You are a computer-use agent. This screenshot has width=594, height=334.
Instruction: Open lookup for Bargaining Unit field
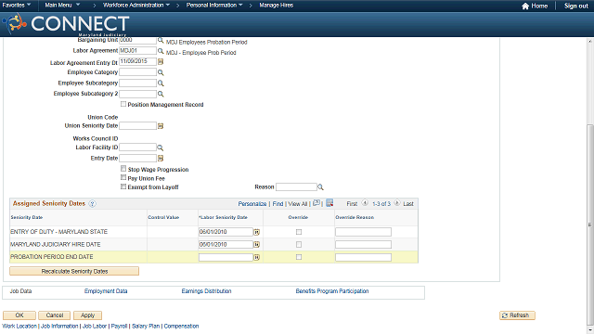(x=161, y=40)
